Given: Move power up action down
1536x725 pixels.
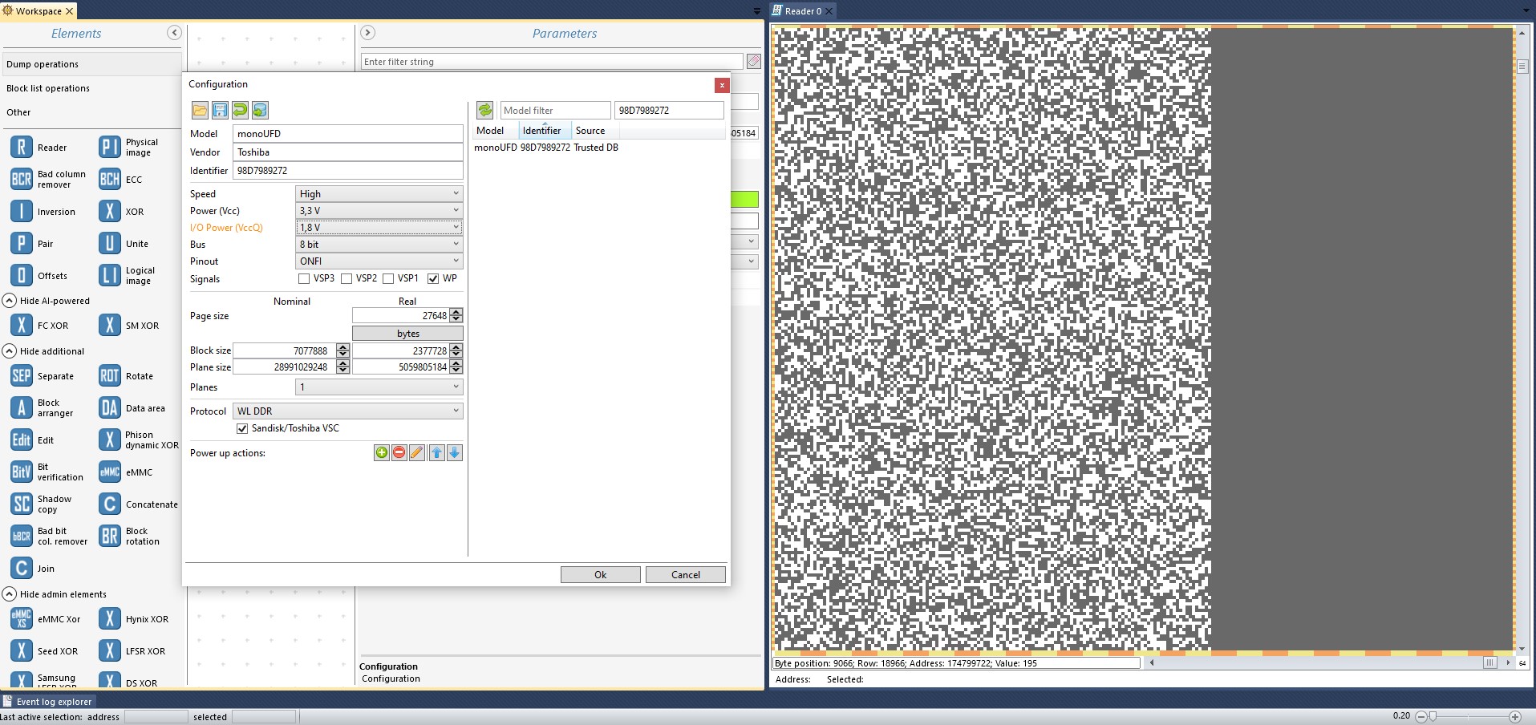Looking at the screenshot, I should (x=455, y=453).
